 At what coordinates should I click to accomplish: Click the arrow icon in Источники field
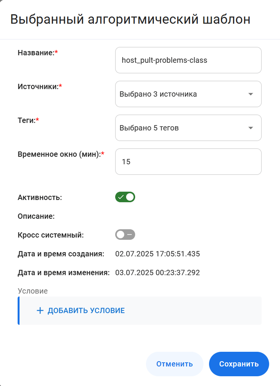point(251,94)
